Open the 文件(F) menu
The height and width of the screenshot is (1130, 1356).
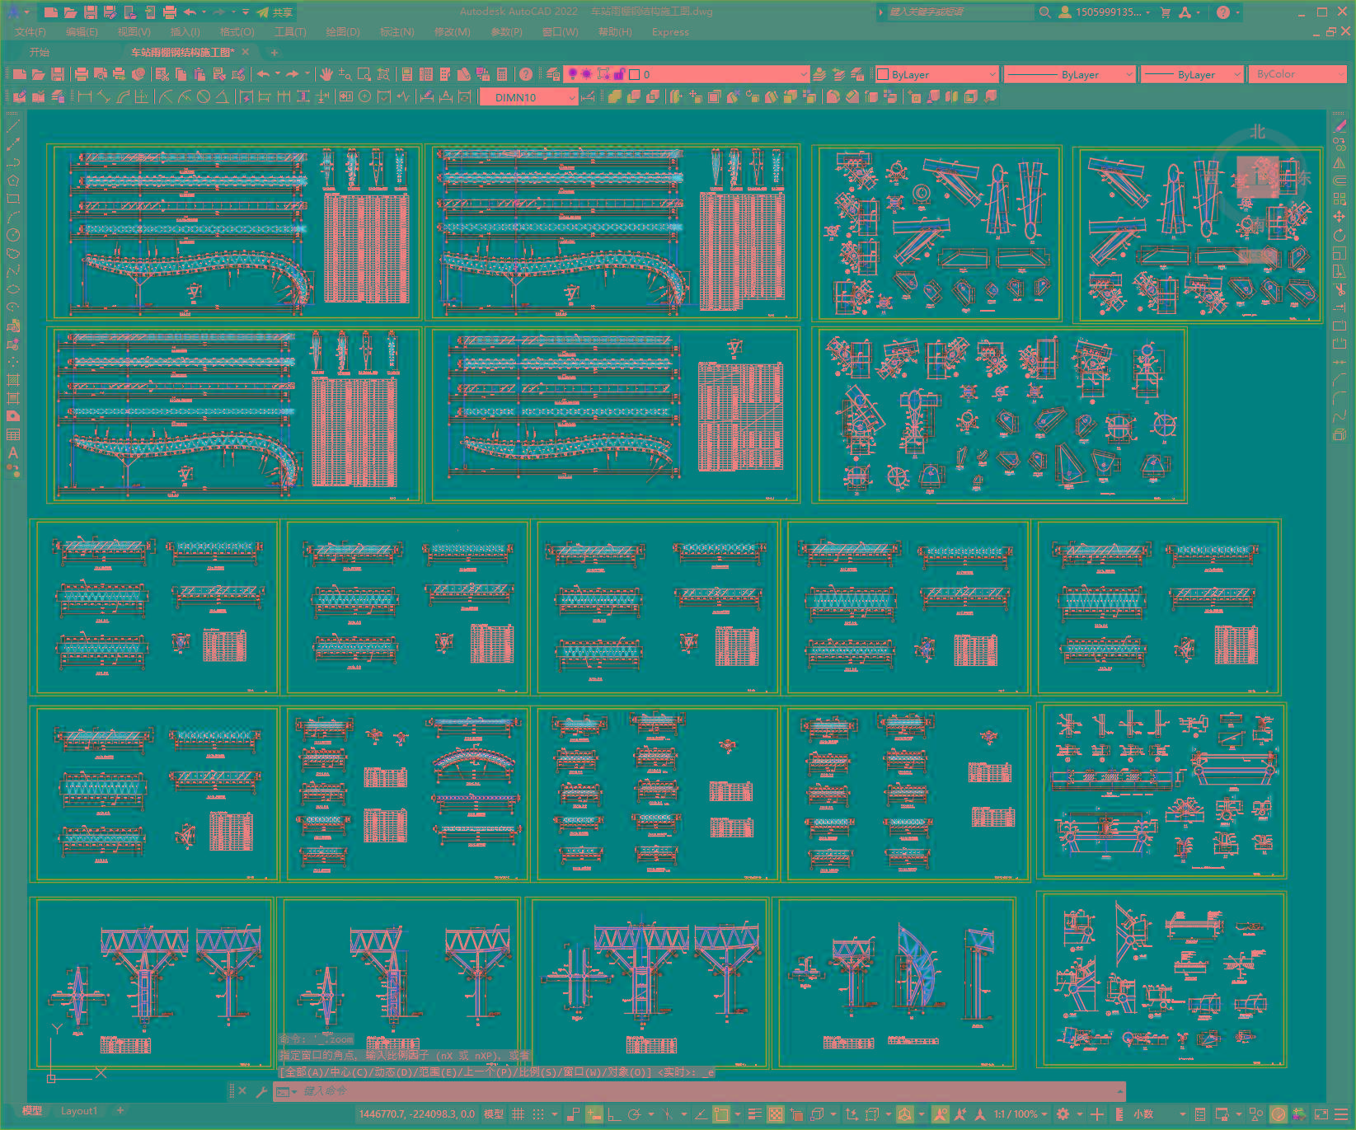click(x=30, y=32)
